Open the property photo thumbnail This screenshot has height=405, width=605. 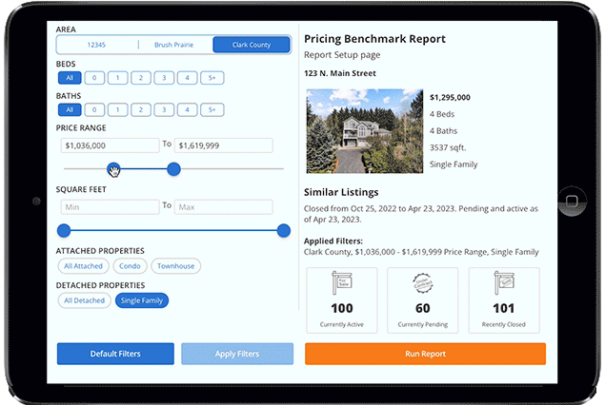pyautogui.click(x=363, y=131)
